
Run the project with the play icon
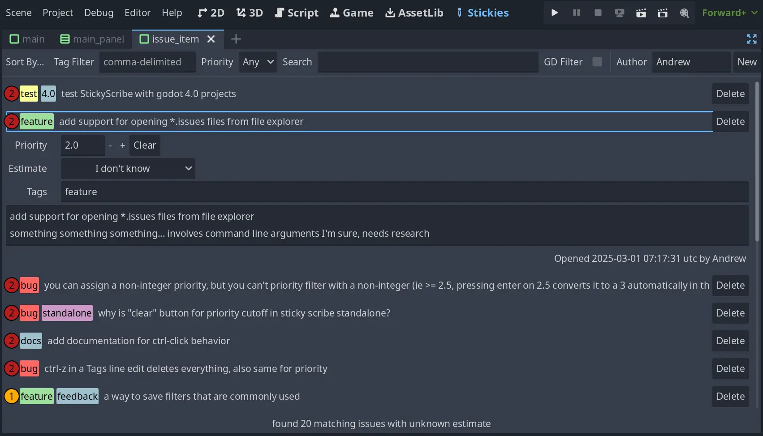coord(555,13)
